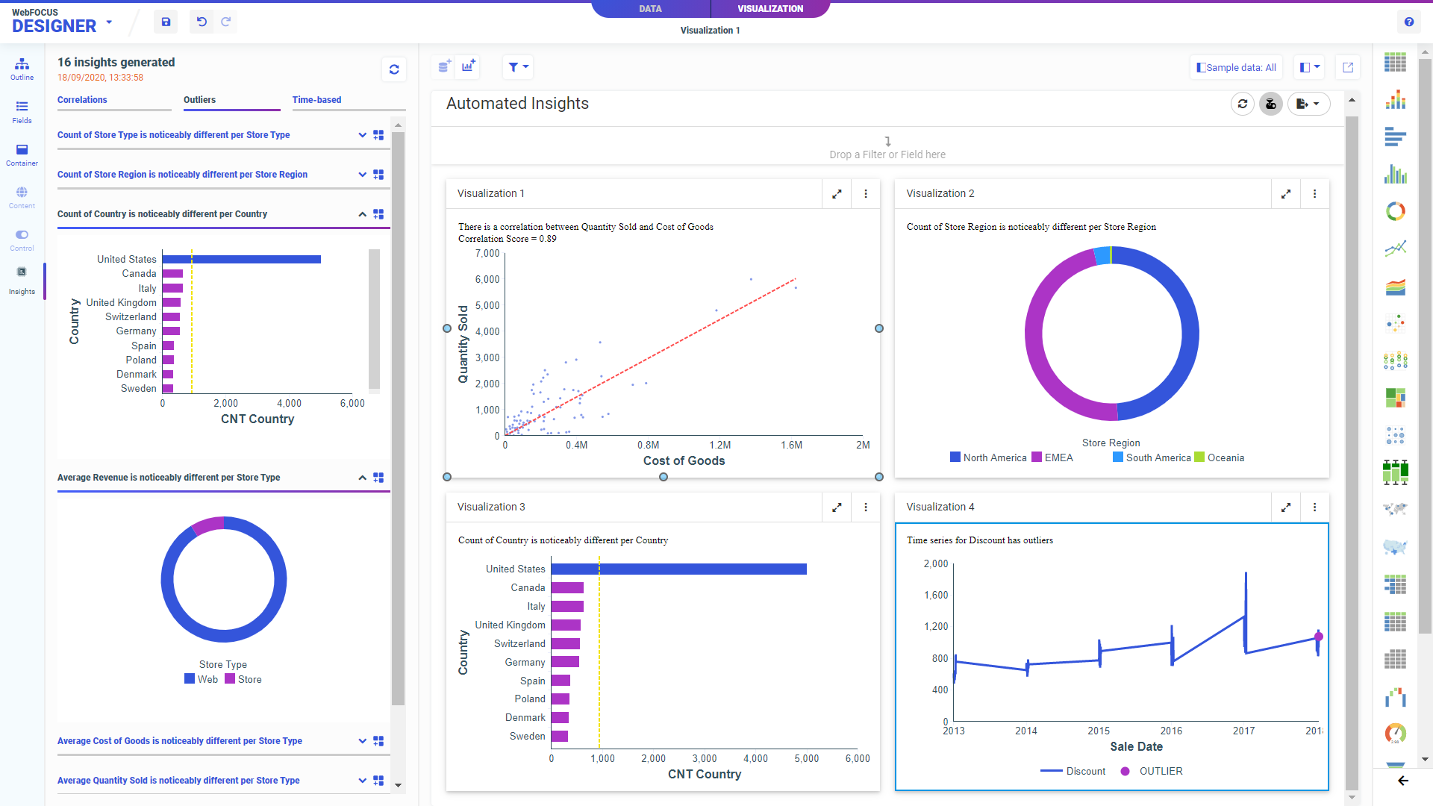Viewport: 1433px width, 806px height.
Task: Choose the gauge chart type icon
Action: (x=1395, y=733)
